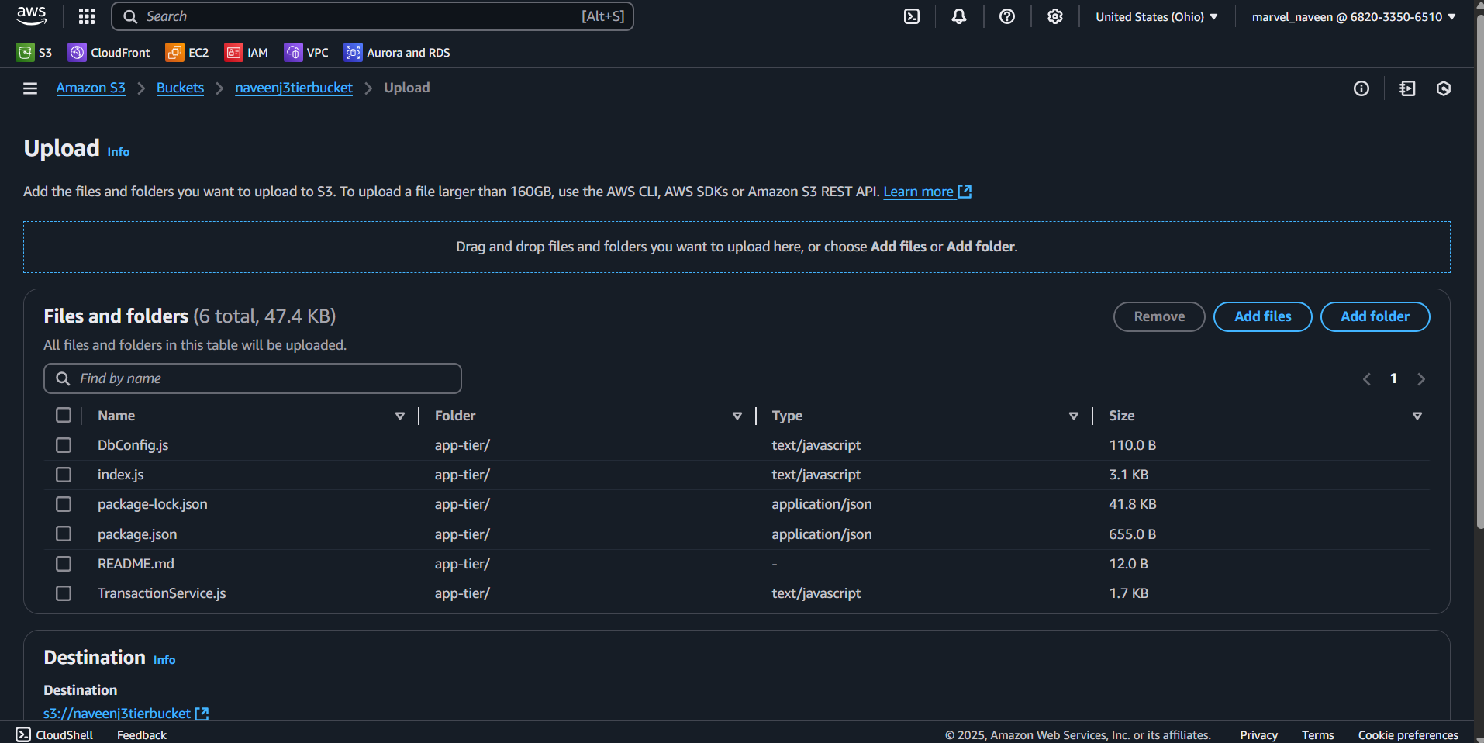Image resolution: width=1484 pixels, height=743 pixels.
Task: Open CloudShell from the footer icon
Action: click(x=23, y=734)
